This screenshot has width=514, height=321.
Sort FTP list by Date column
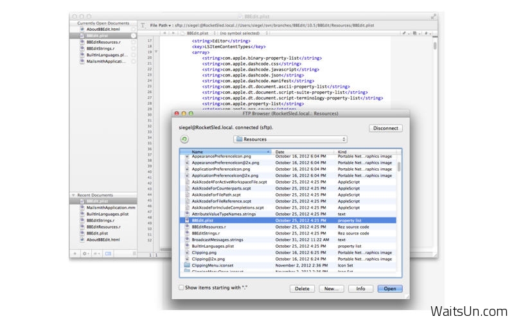coord(303,152)
